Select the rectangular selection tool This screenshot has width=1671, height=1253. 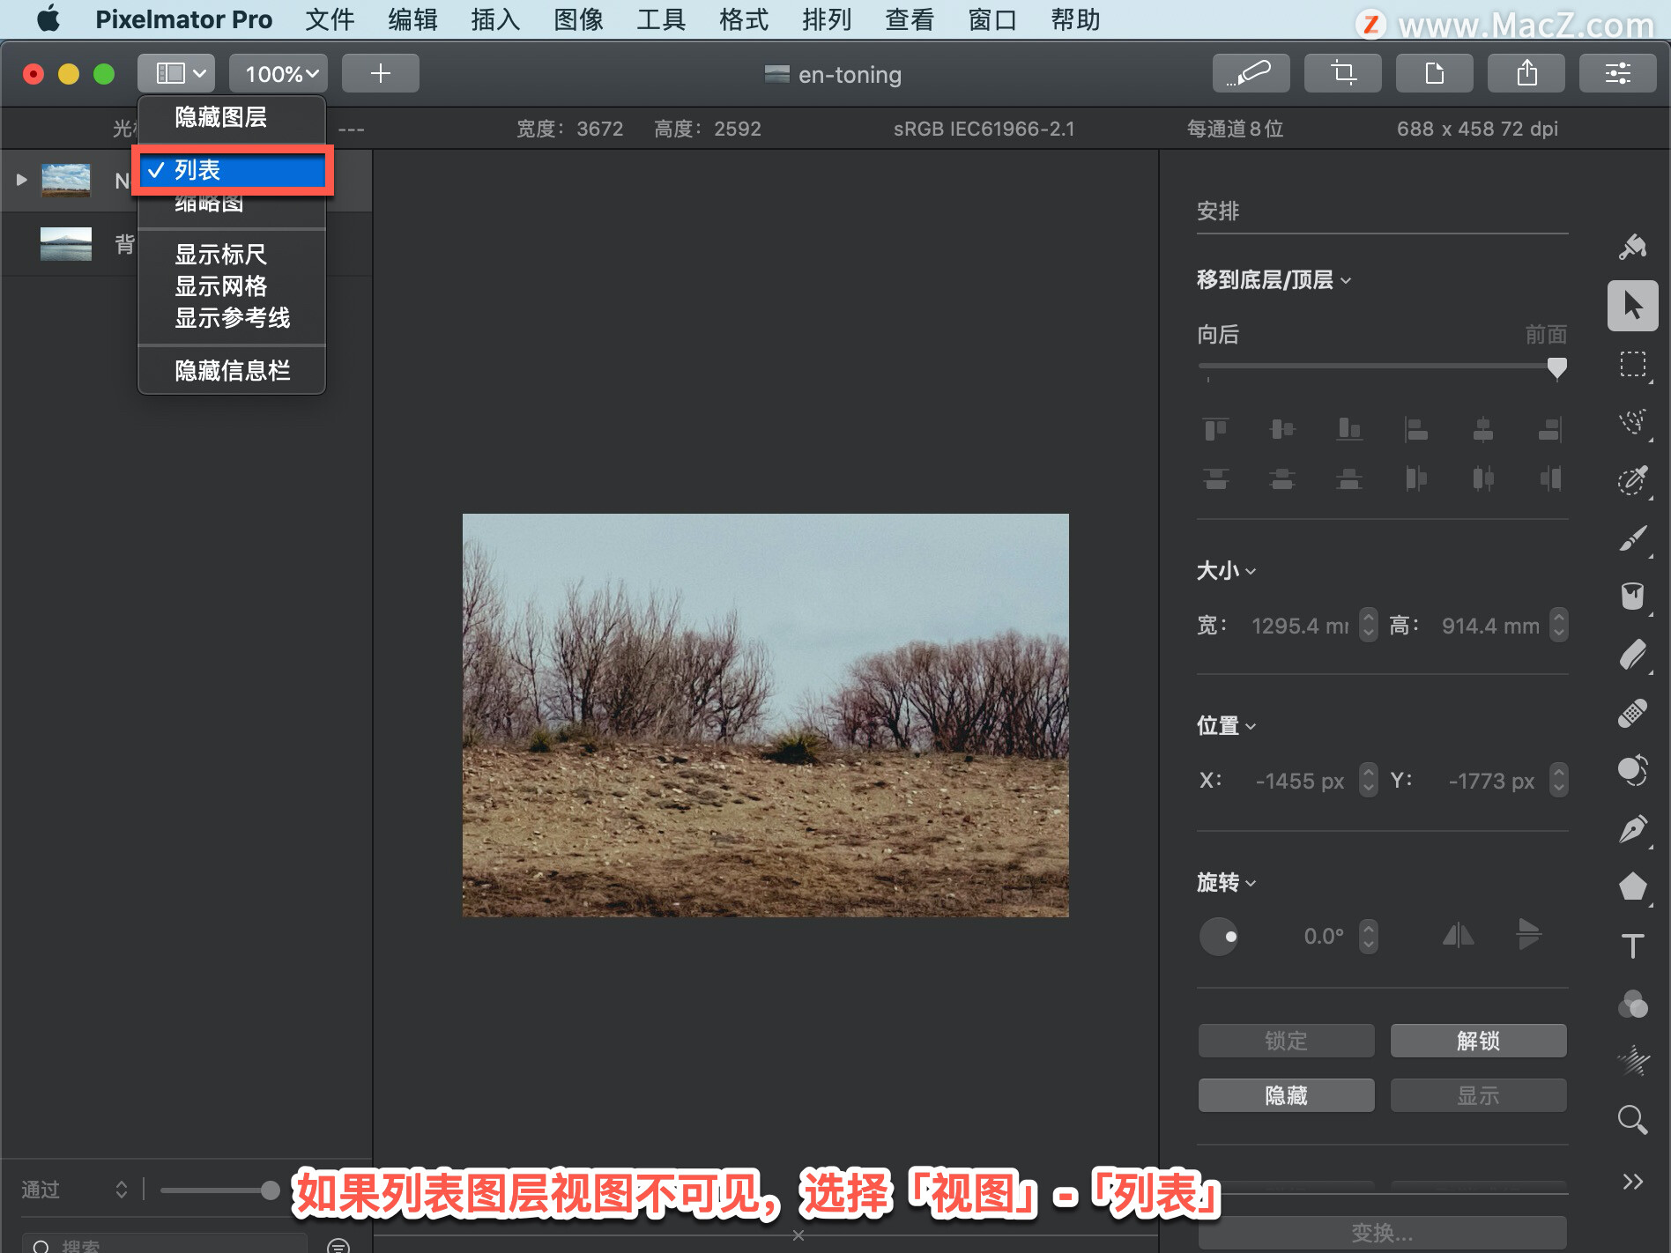coord(1632,364)
